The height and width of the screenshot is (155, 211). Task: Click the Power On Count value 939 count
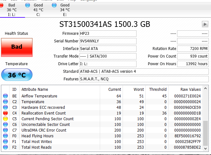[193, 56]
